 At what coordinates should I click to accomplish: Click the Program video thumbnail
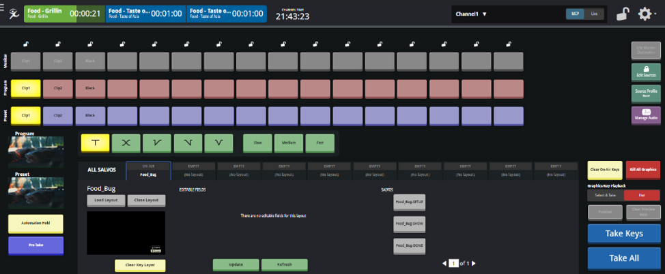click(x=36, y=151)
